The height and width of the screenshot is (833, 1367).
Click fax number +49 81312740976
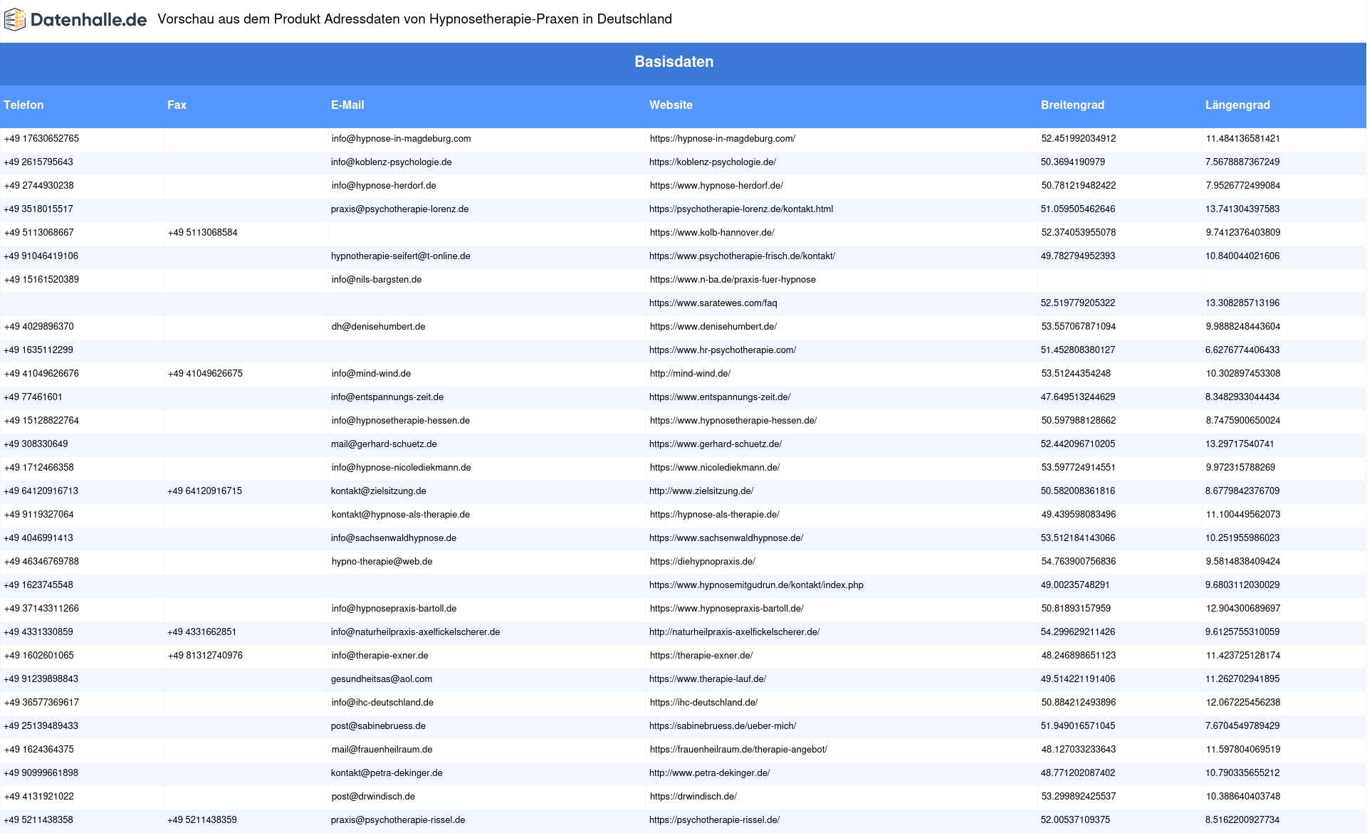coord(205,656)
